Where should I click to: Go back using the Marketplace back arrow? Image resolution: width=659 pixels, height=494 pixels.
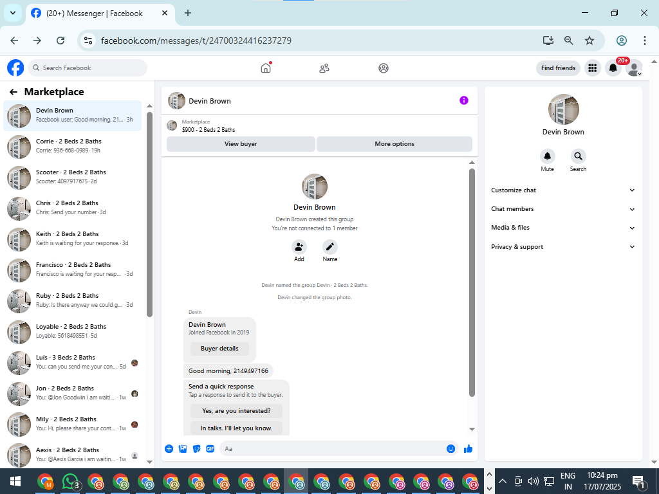(14, 92)
